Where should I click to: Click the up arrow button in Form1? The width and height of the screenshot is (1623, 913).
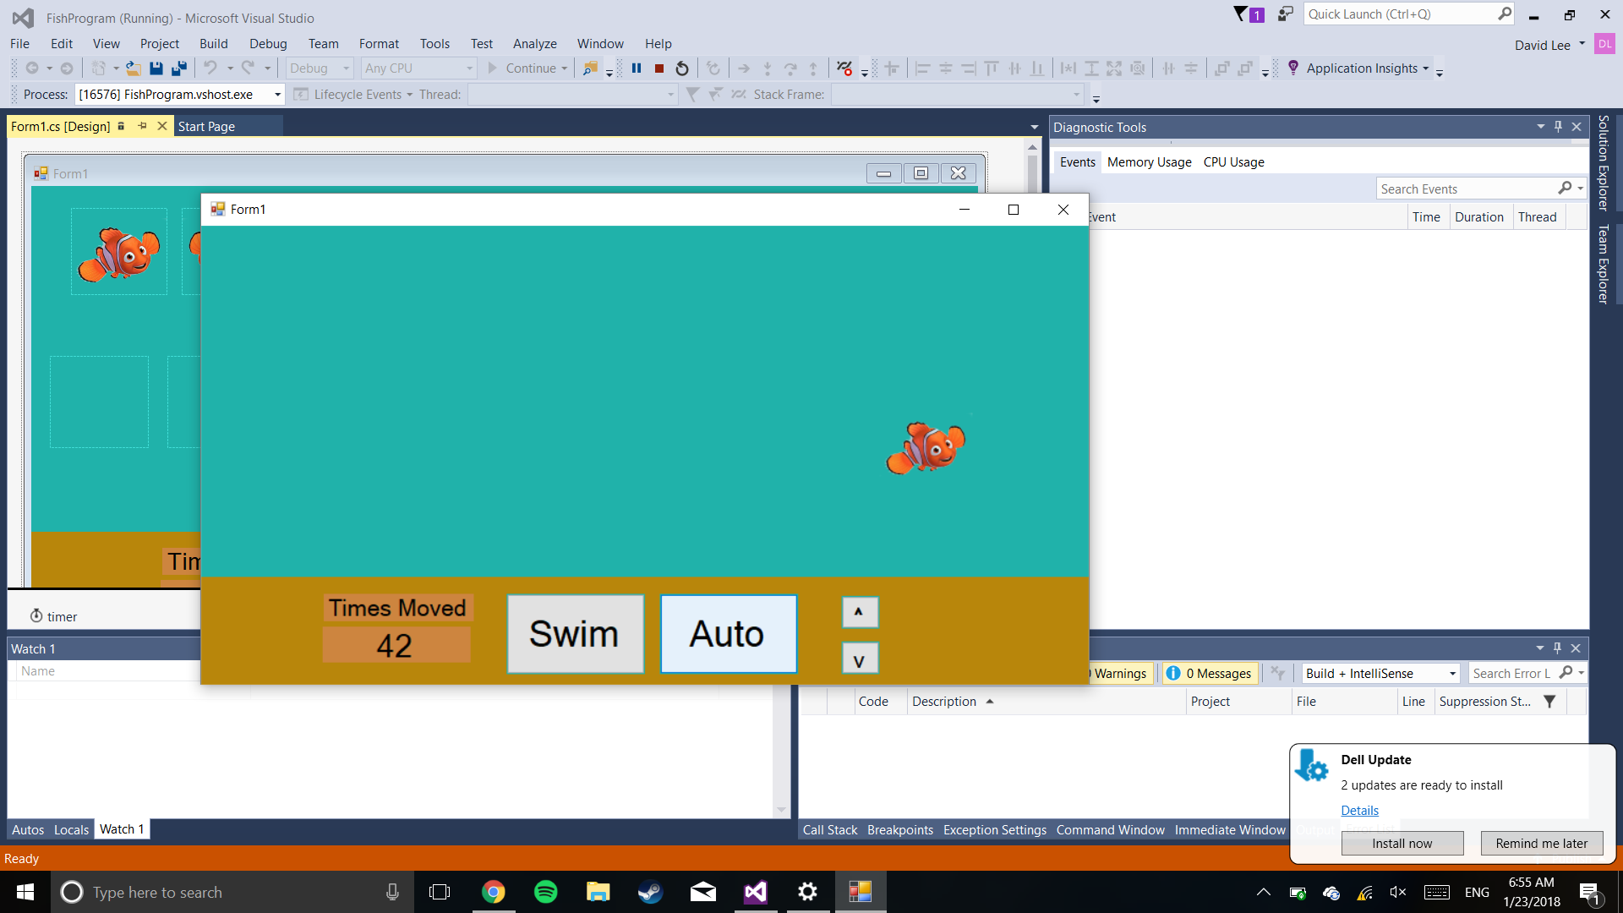(x=860, y=612)
